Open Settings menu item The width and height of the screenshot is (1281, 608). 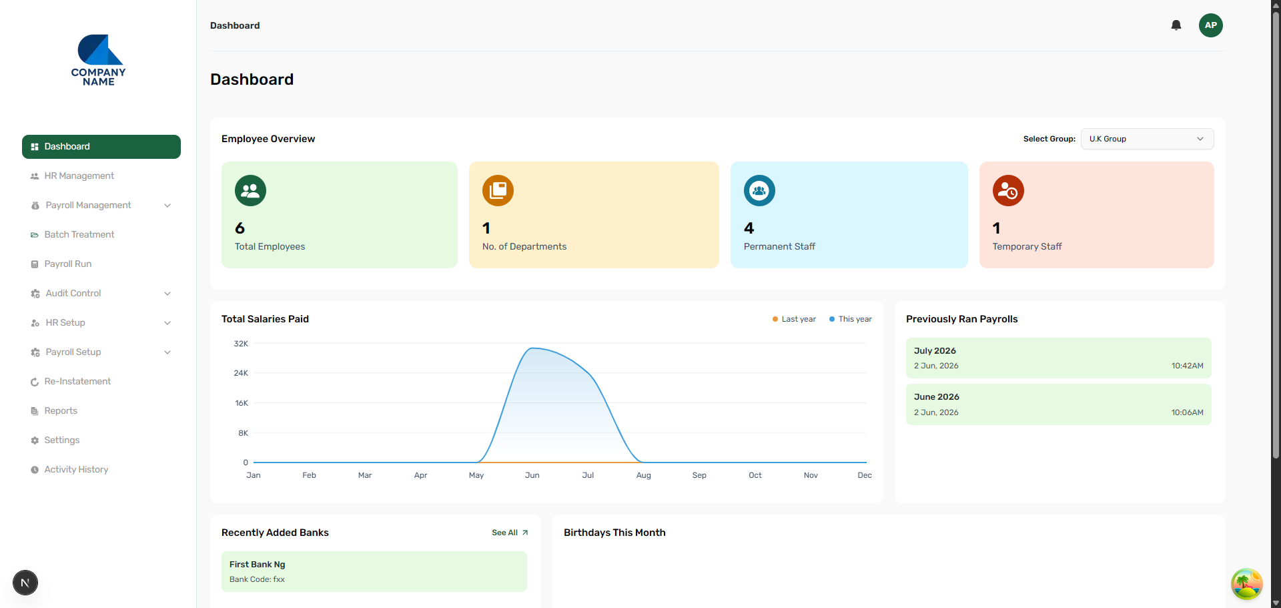click(x=101, y=440)
